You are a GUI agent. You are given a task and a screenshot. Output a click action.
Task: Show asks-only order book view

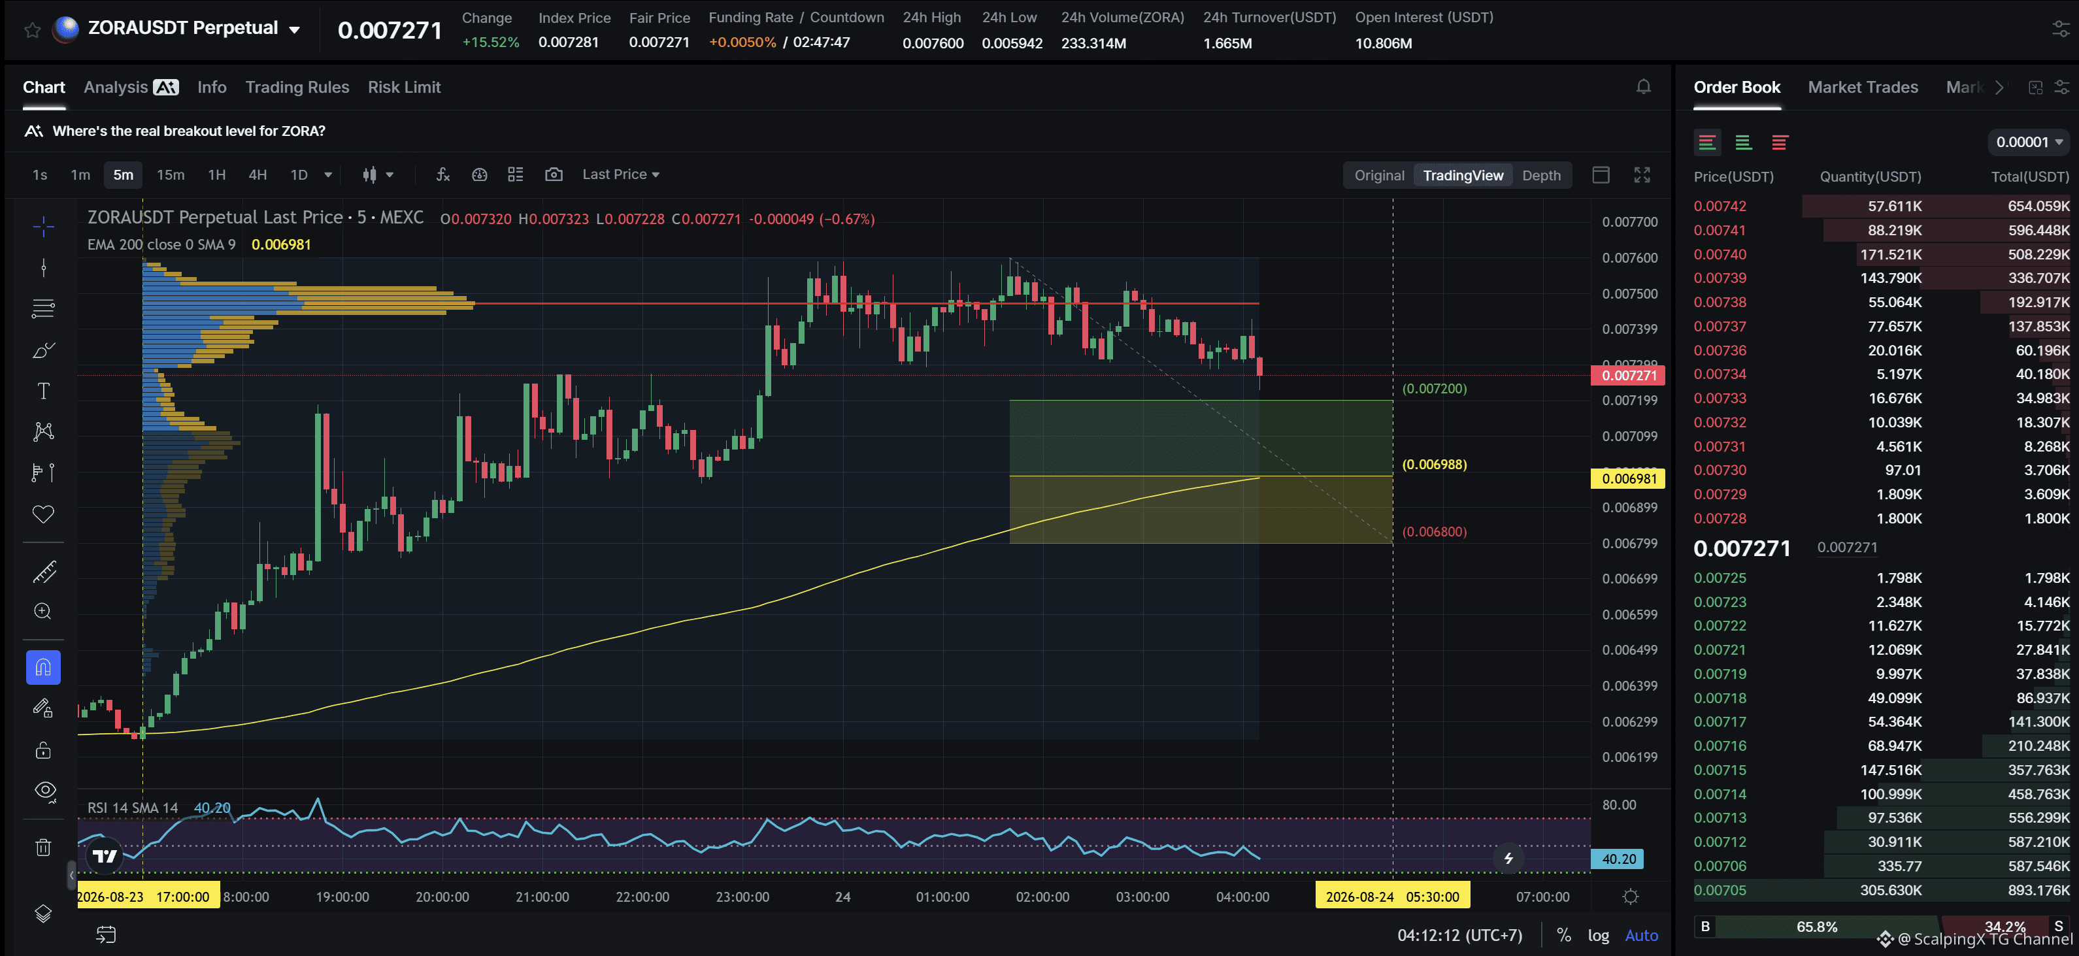tap(1780, 143)
